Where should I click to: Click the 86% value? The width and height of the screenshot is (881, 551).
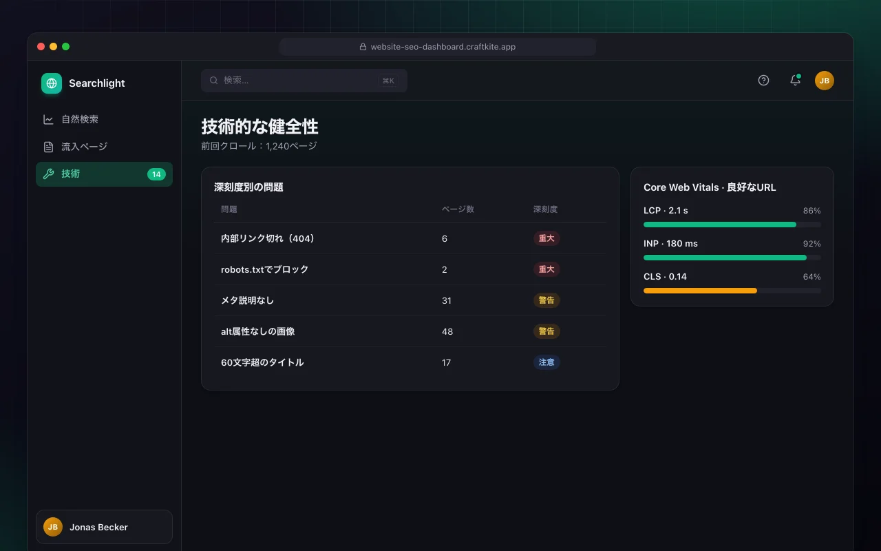coord(811,211)
